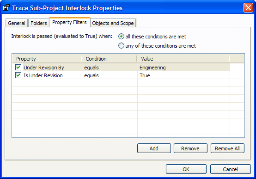Click the Value column header

pyautogui.click(x=183, y=59)
